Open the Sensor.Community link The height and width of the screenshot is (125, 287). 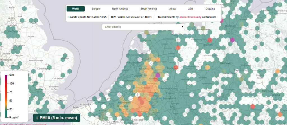pyautogui.click(x=190, y=17)
